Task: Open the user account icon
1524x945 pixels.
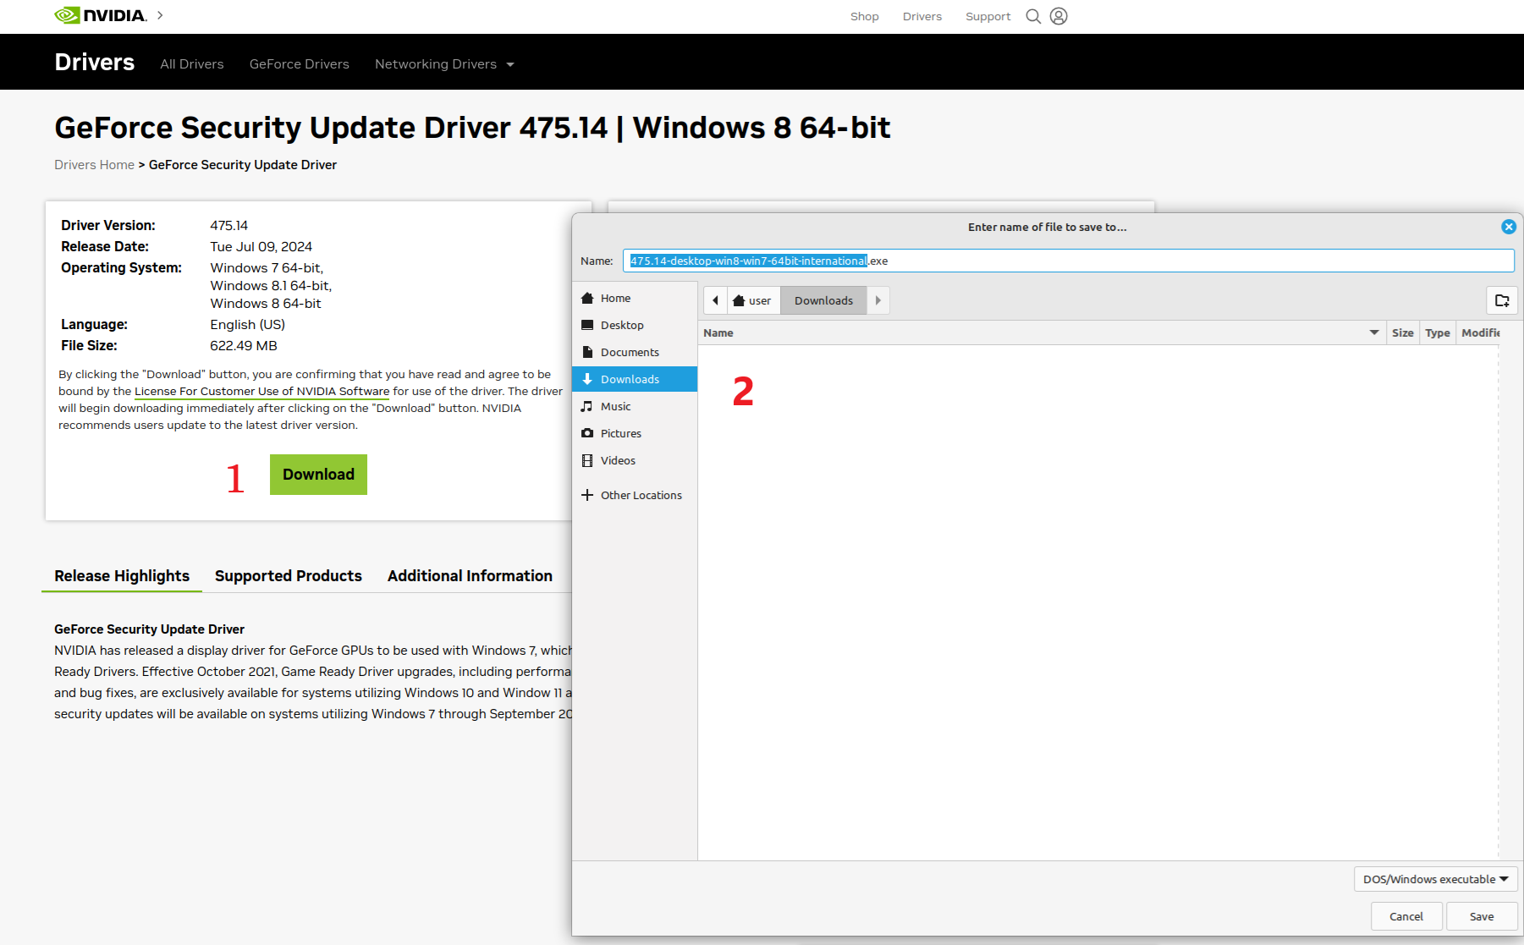Action: pos(1059,16)
